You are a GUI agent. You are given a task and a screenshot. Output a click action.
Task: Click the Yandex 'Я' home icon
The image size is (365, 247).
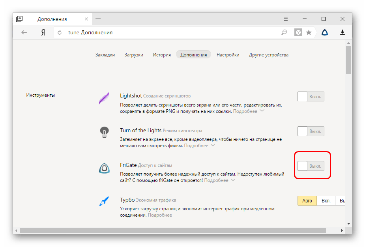43,32
